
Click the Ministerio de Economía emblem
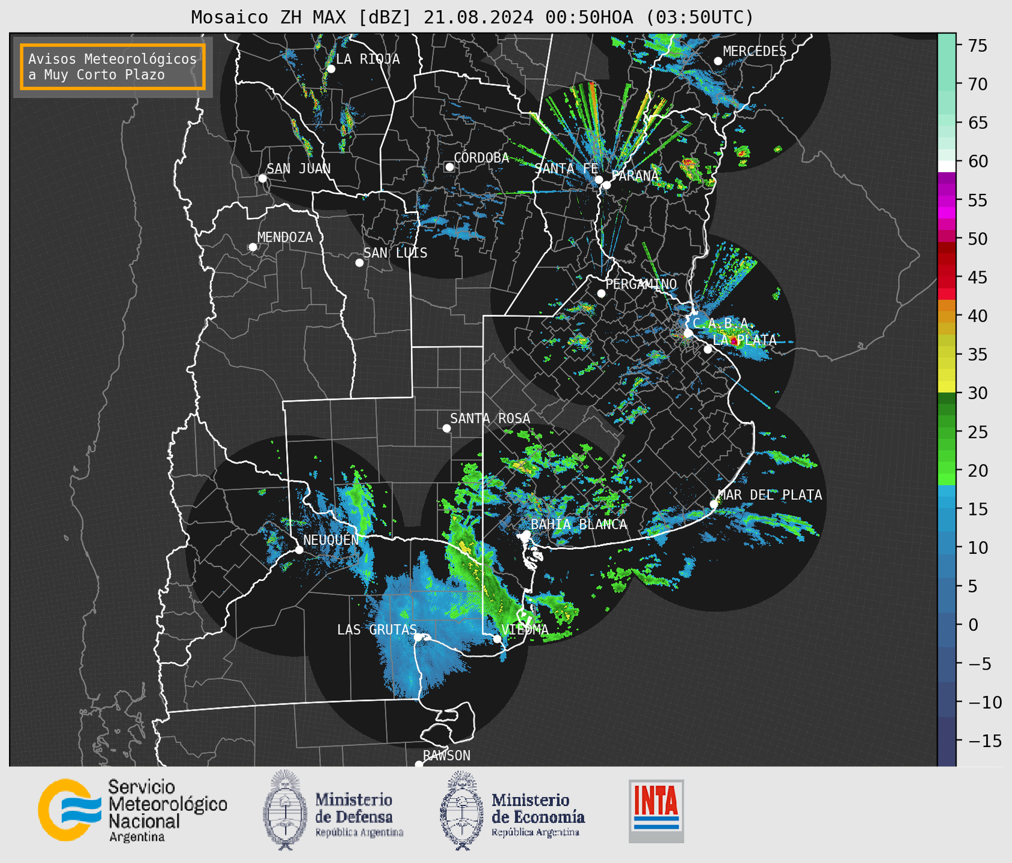point(461,810)
